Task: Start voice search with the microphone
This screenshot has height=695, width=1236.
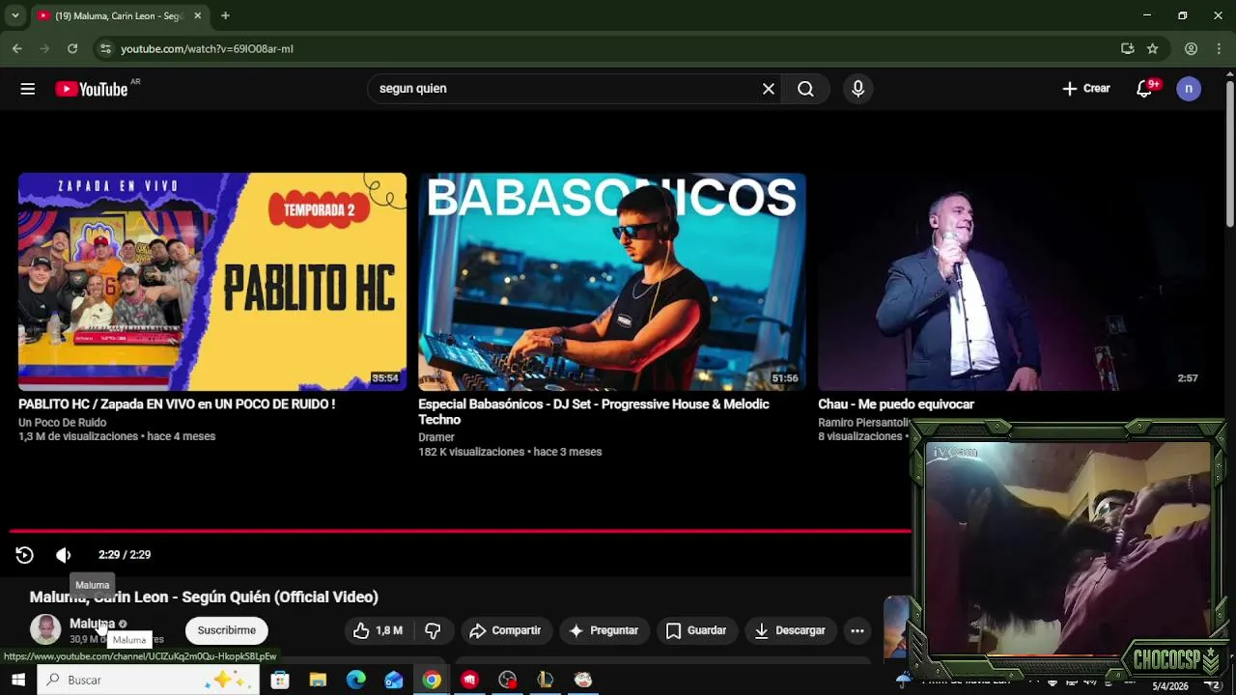Action: (x=857, y=89)
